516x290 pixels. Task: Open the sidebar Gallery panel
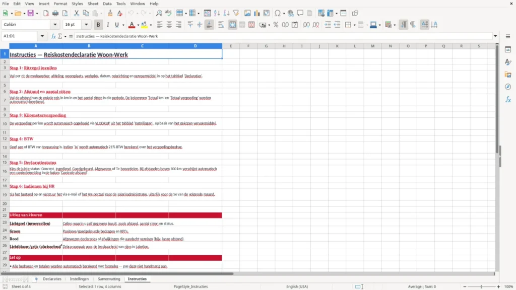(x=508, y=75)
